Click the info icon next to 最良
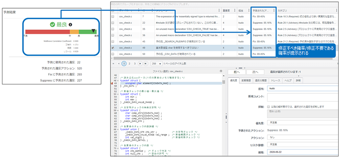 pos(71,24)
